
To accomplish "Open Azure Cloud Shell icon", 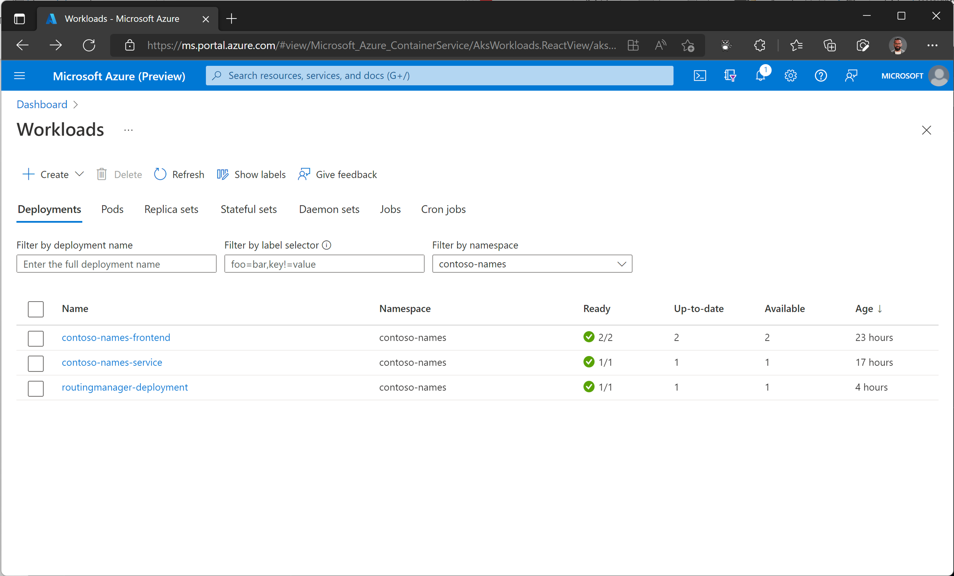I will click(x=699, y=75).
